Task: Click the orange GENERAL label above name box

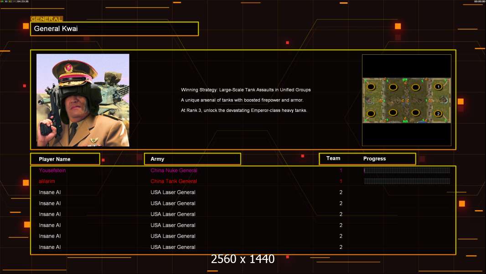Action: 47,19
